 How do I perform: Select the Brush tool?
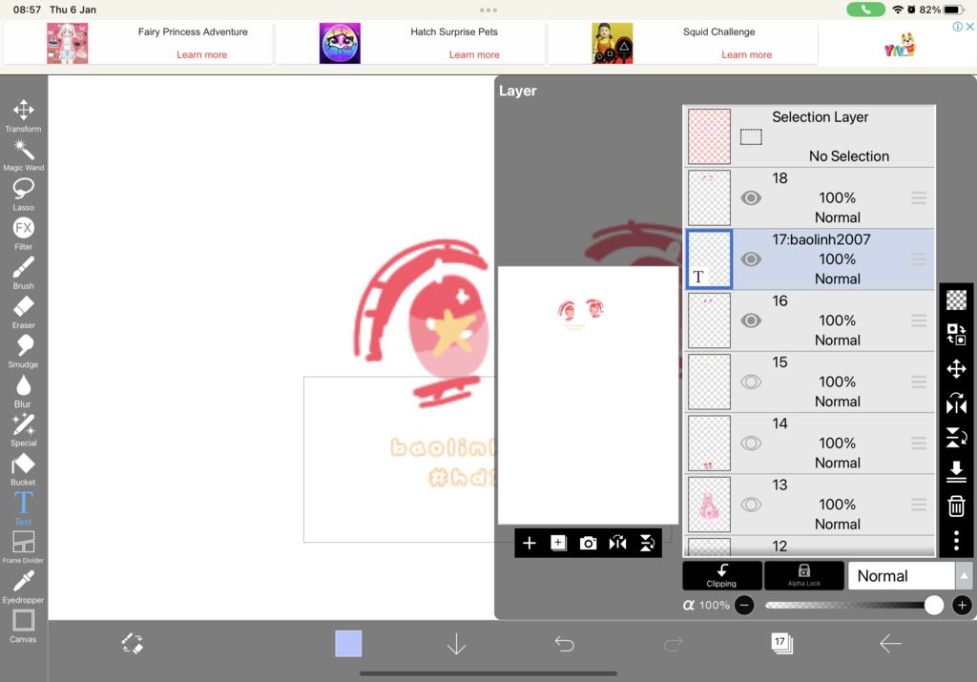tap(23, 272)
